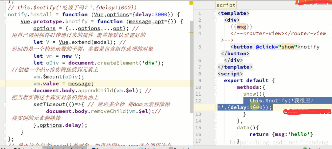
Task: Collapse the <div> block at line 2
Action: click(215, 20)
